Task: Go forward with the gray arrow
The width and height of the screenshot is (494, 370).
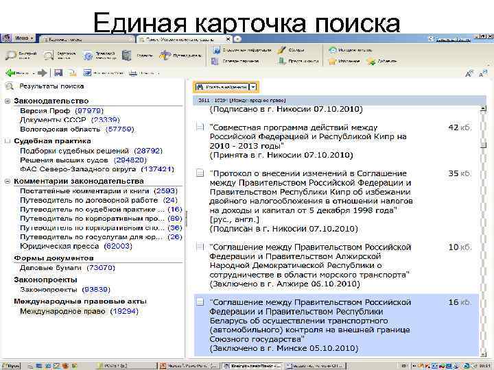Action: 43,73
